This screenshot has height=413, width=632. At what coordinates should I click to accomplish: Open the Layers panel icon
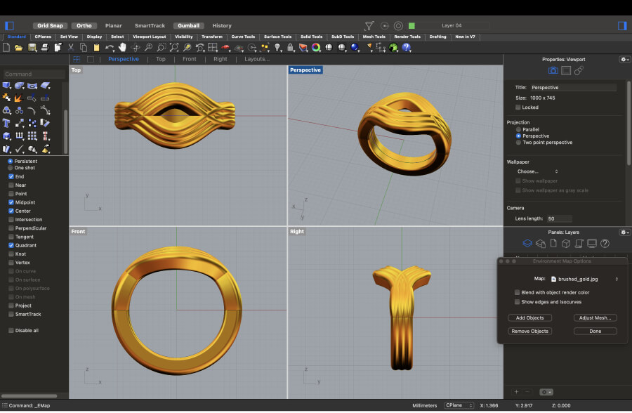tap(527, 244)
